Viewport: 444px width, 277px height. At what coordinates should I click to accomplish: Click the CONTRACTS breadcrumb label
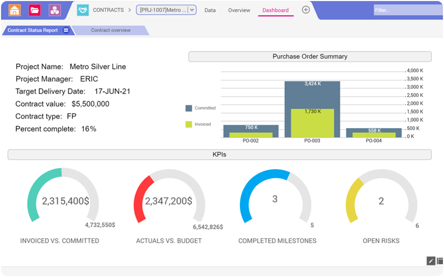(x=108, y=10)
